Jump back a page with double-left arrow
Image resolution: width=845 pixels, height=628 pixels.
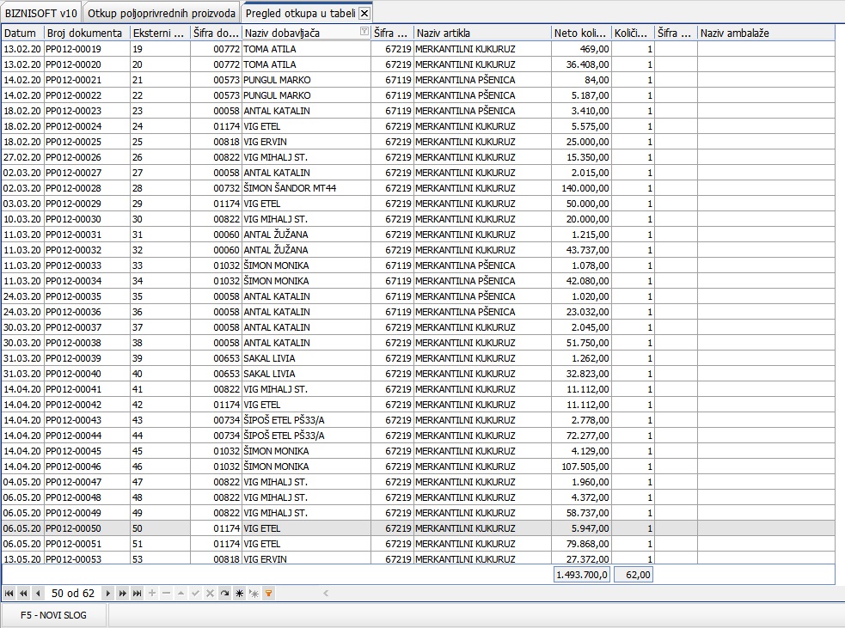[x=24, y=594]
